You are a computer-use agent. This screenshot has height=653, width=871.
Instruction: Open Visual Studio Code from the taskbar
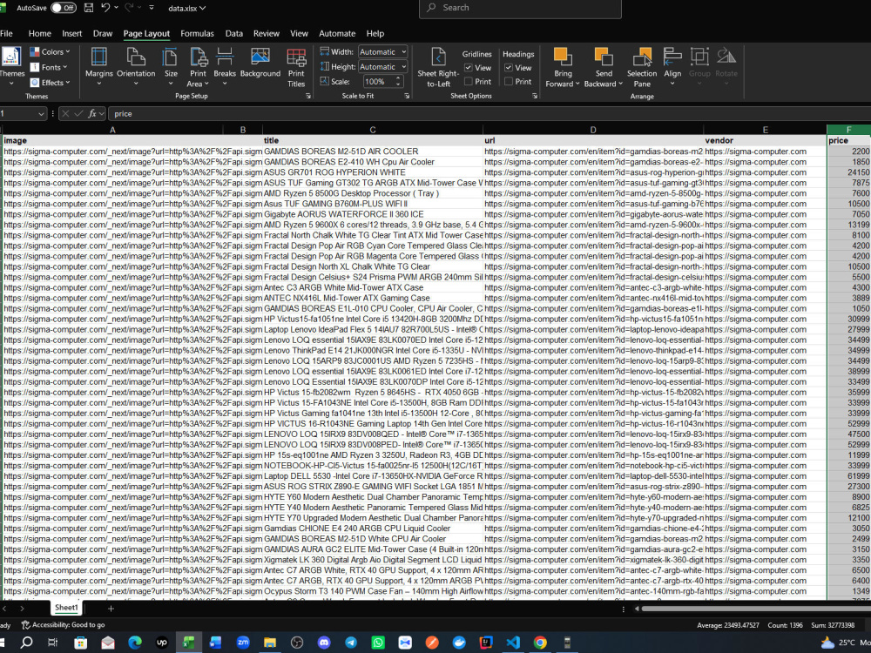tap(513, 643)
